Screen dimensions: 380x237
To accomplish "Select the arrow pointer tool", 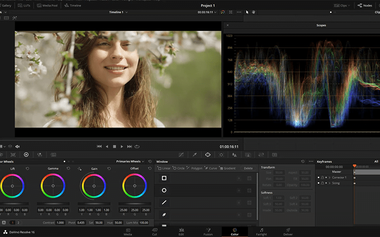I will pyautogui.click(x=247, y=12).
